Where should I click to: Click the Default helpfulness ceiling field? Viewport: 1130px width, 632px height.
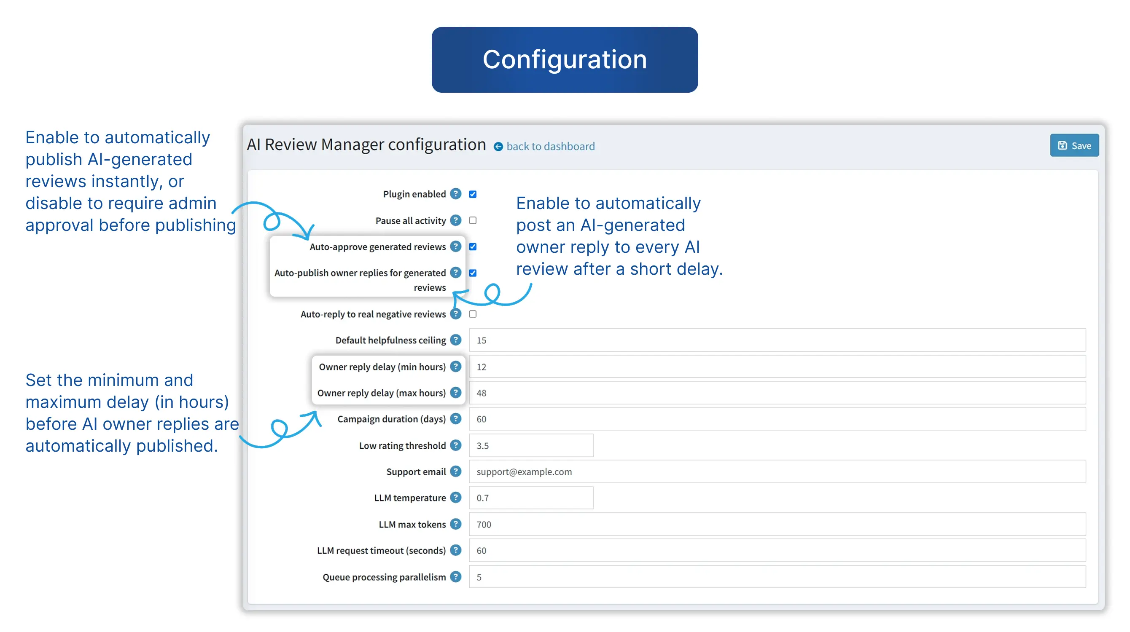[x=778, y=340]
